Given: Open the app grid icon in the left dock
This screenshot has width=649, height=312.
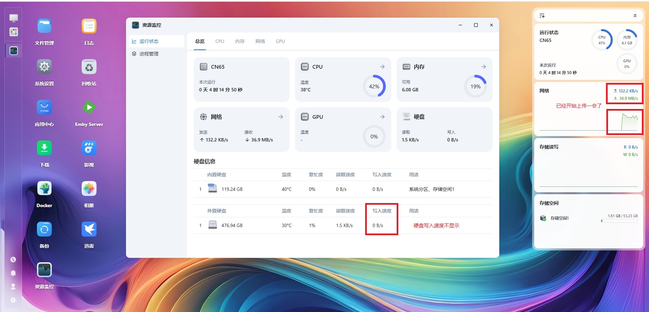Looking at the screenshot, I should coord(14,32).
